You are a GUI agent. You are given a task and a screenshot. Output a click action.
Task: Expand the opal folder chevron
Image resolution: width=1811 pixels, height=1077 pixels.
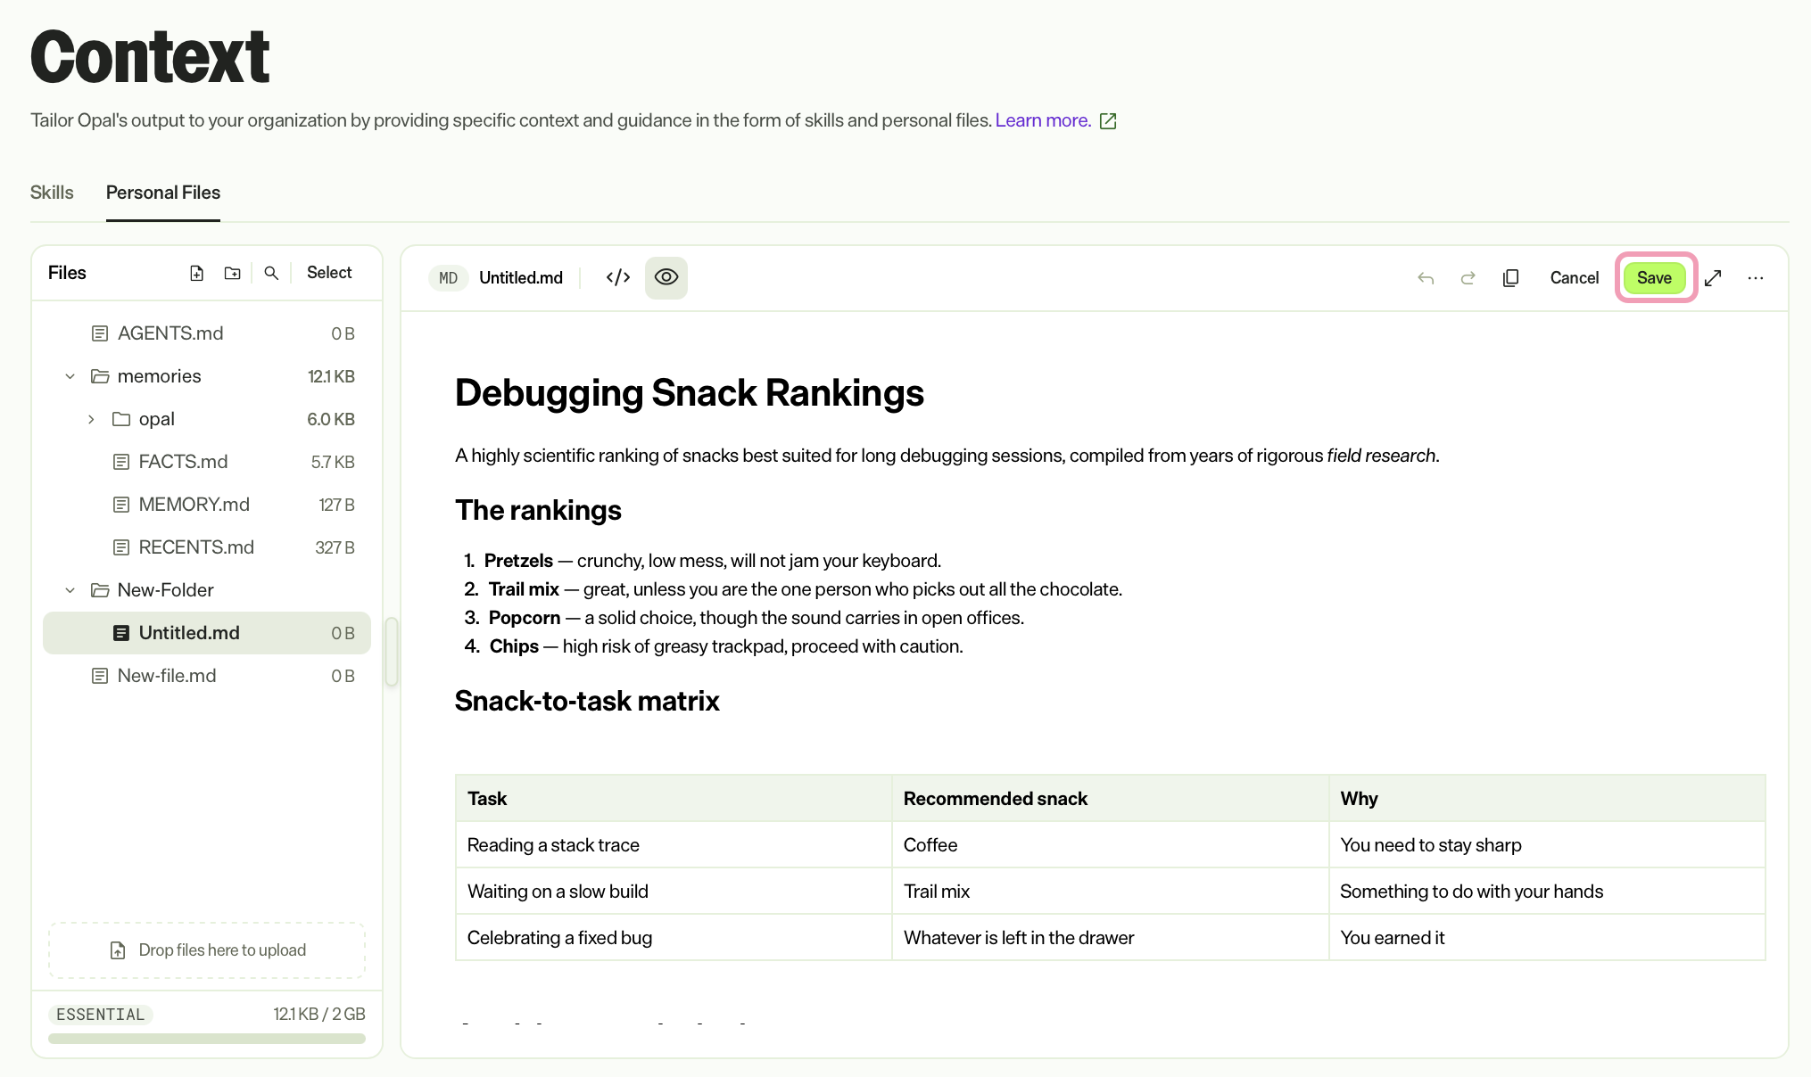[91, 419]
